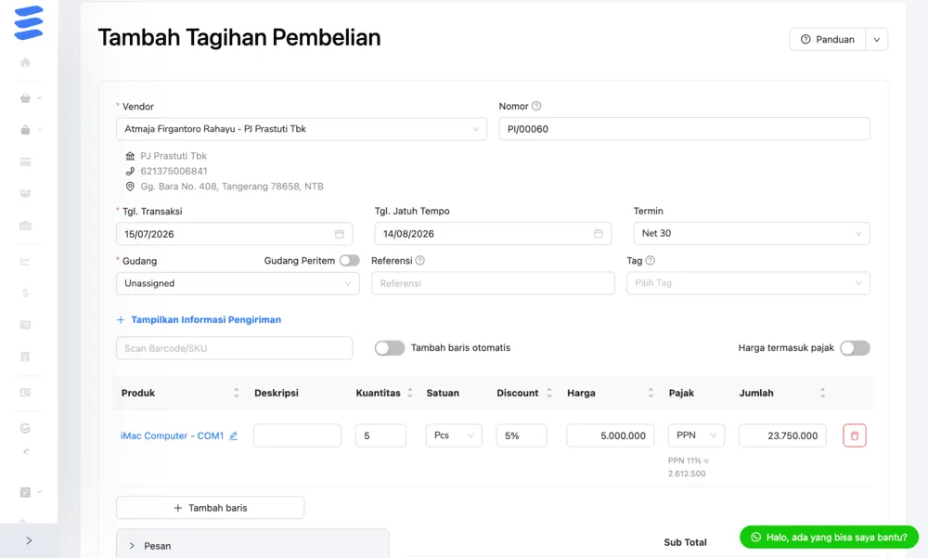Viewport: 928px width, 558px height.
Task: Click the Sub Total label
Action: pos(685,542)
